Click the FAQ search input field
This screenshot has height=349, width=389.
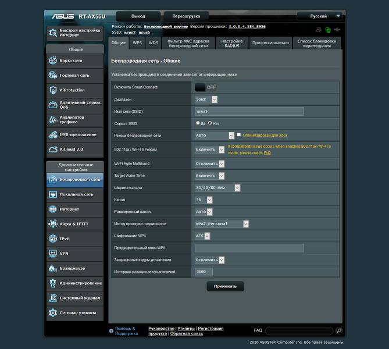[299, 330]
